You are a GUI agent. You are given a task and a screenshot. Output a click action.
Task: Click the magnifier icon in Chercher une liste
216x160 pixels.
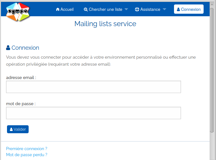(x=86, y=10)
